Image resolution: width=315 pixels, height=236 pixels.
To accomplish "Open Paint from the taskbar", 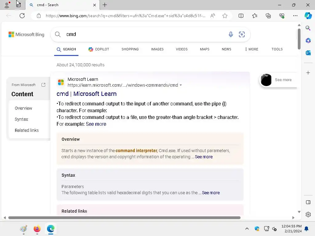I will click(x=24, y=229).
